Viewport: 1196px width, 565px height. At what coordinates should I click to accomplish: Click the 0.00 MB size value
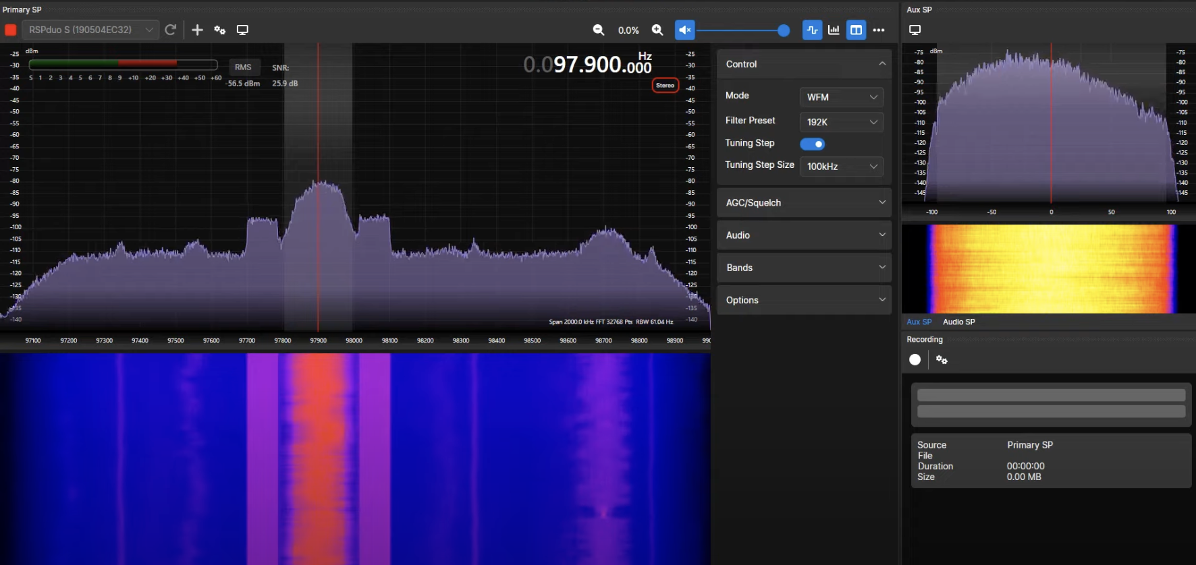1024,477
